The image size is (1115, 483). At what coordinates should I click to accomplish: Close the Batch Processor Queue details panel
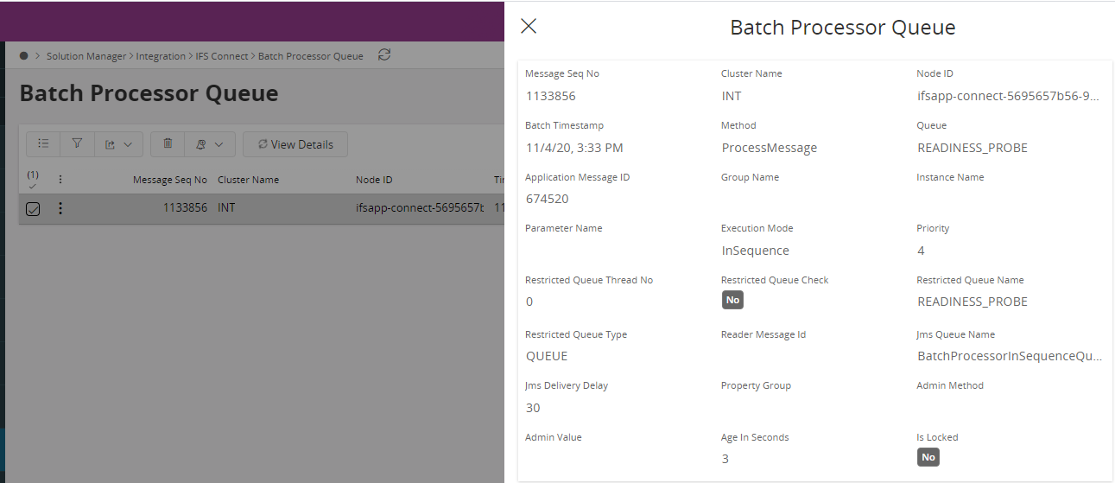[x=529, y=27]
